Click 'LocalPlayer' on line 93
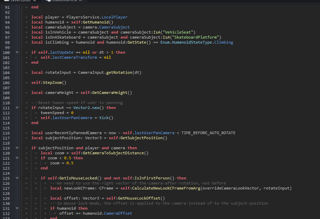320x219 pixels. (x=114, y=17)
